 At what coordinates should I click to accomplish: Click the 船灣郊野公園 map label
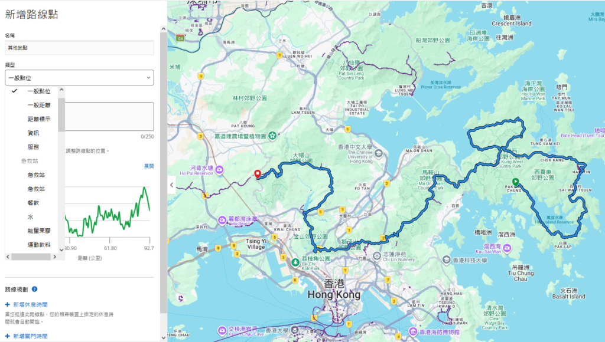(433, 40)
